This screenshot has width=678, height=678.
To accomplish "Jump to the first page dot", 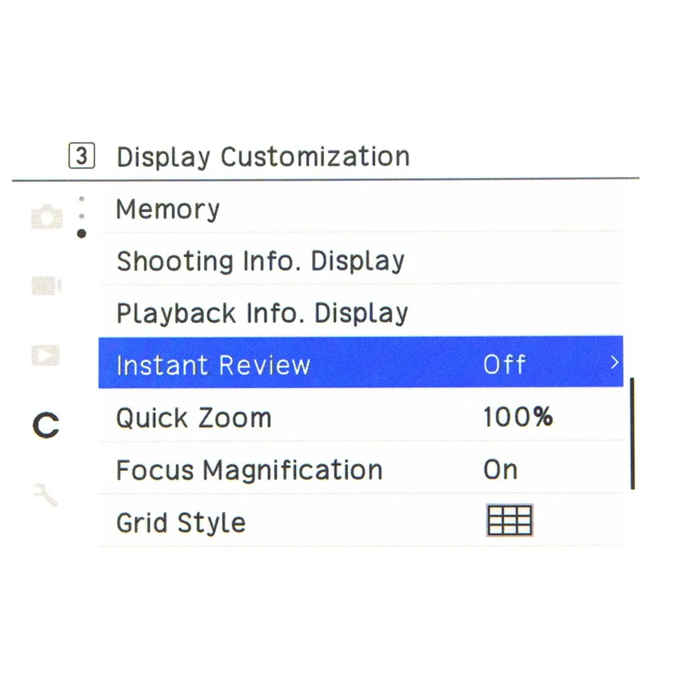I will point(81,199).
